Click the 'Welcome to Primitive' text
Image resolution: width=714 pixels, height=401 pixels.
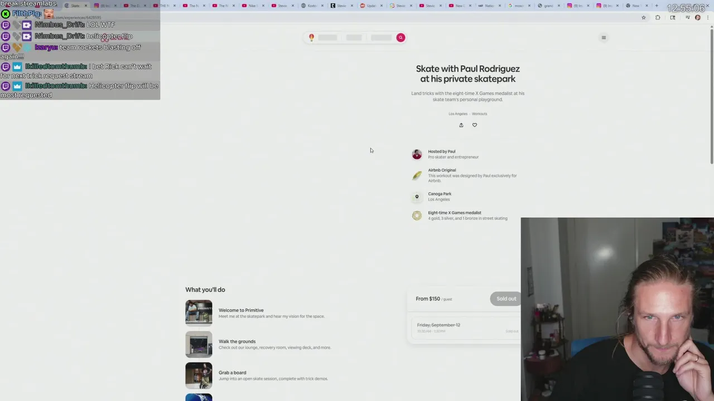click(241, 310)
